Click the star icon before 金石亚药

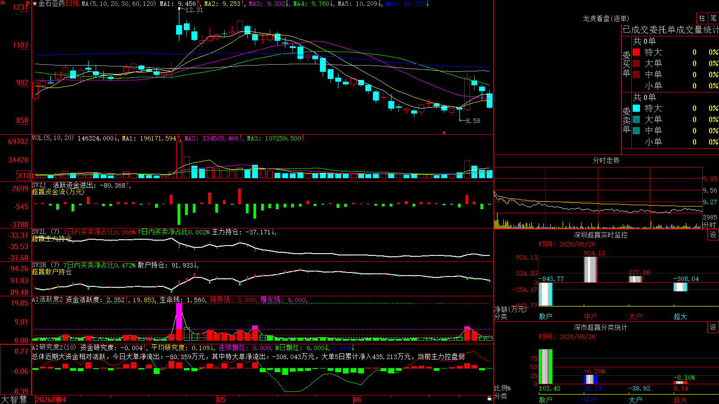point(35,4)
